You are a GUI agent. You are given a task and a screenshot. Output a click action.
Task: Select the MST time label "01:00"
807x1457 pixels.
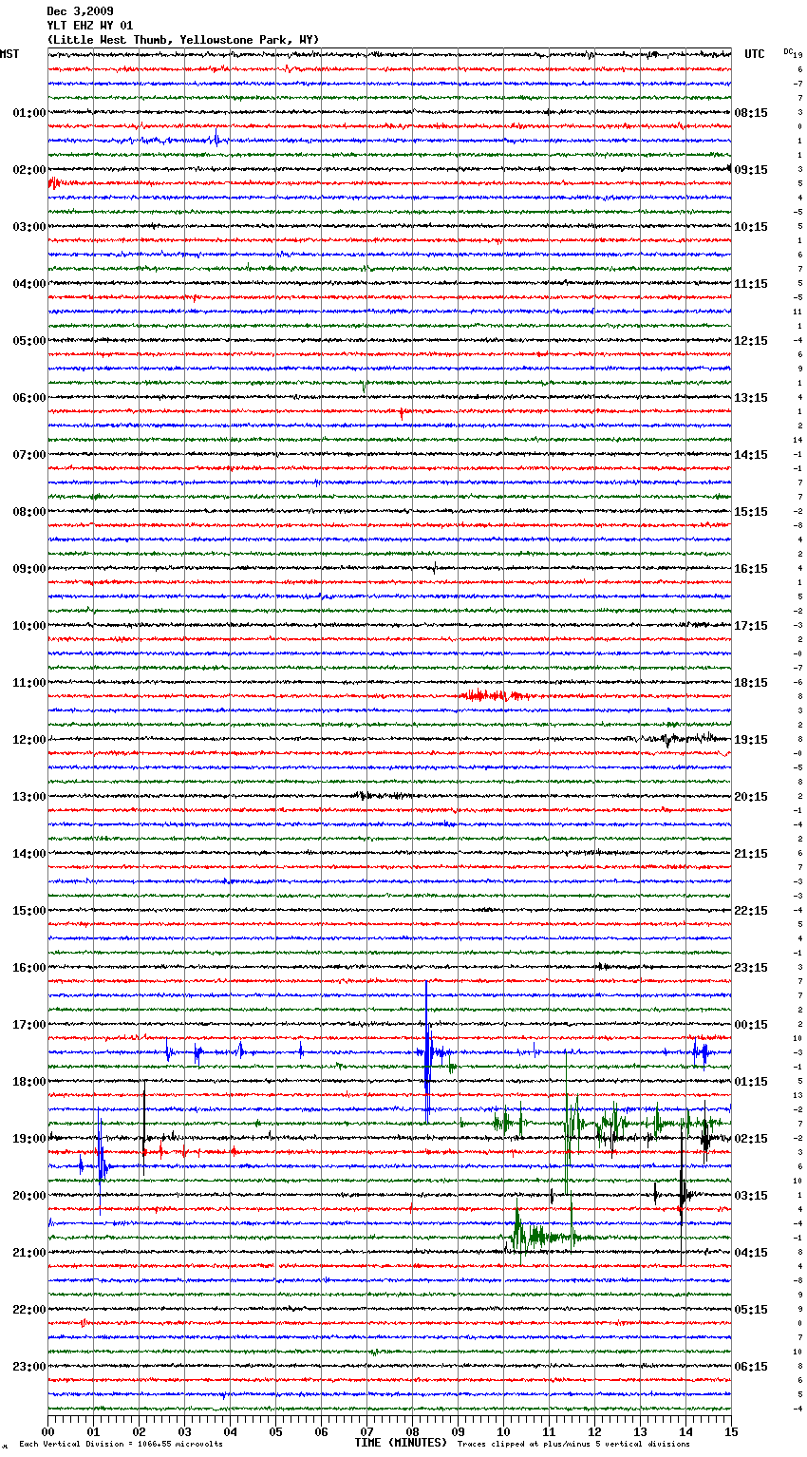[x=29, y=113]
